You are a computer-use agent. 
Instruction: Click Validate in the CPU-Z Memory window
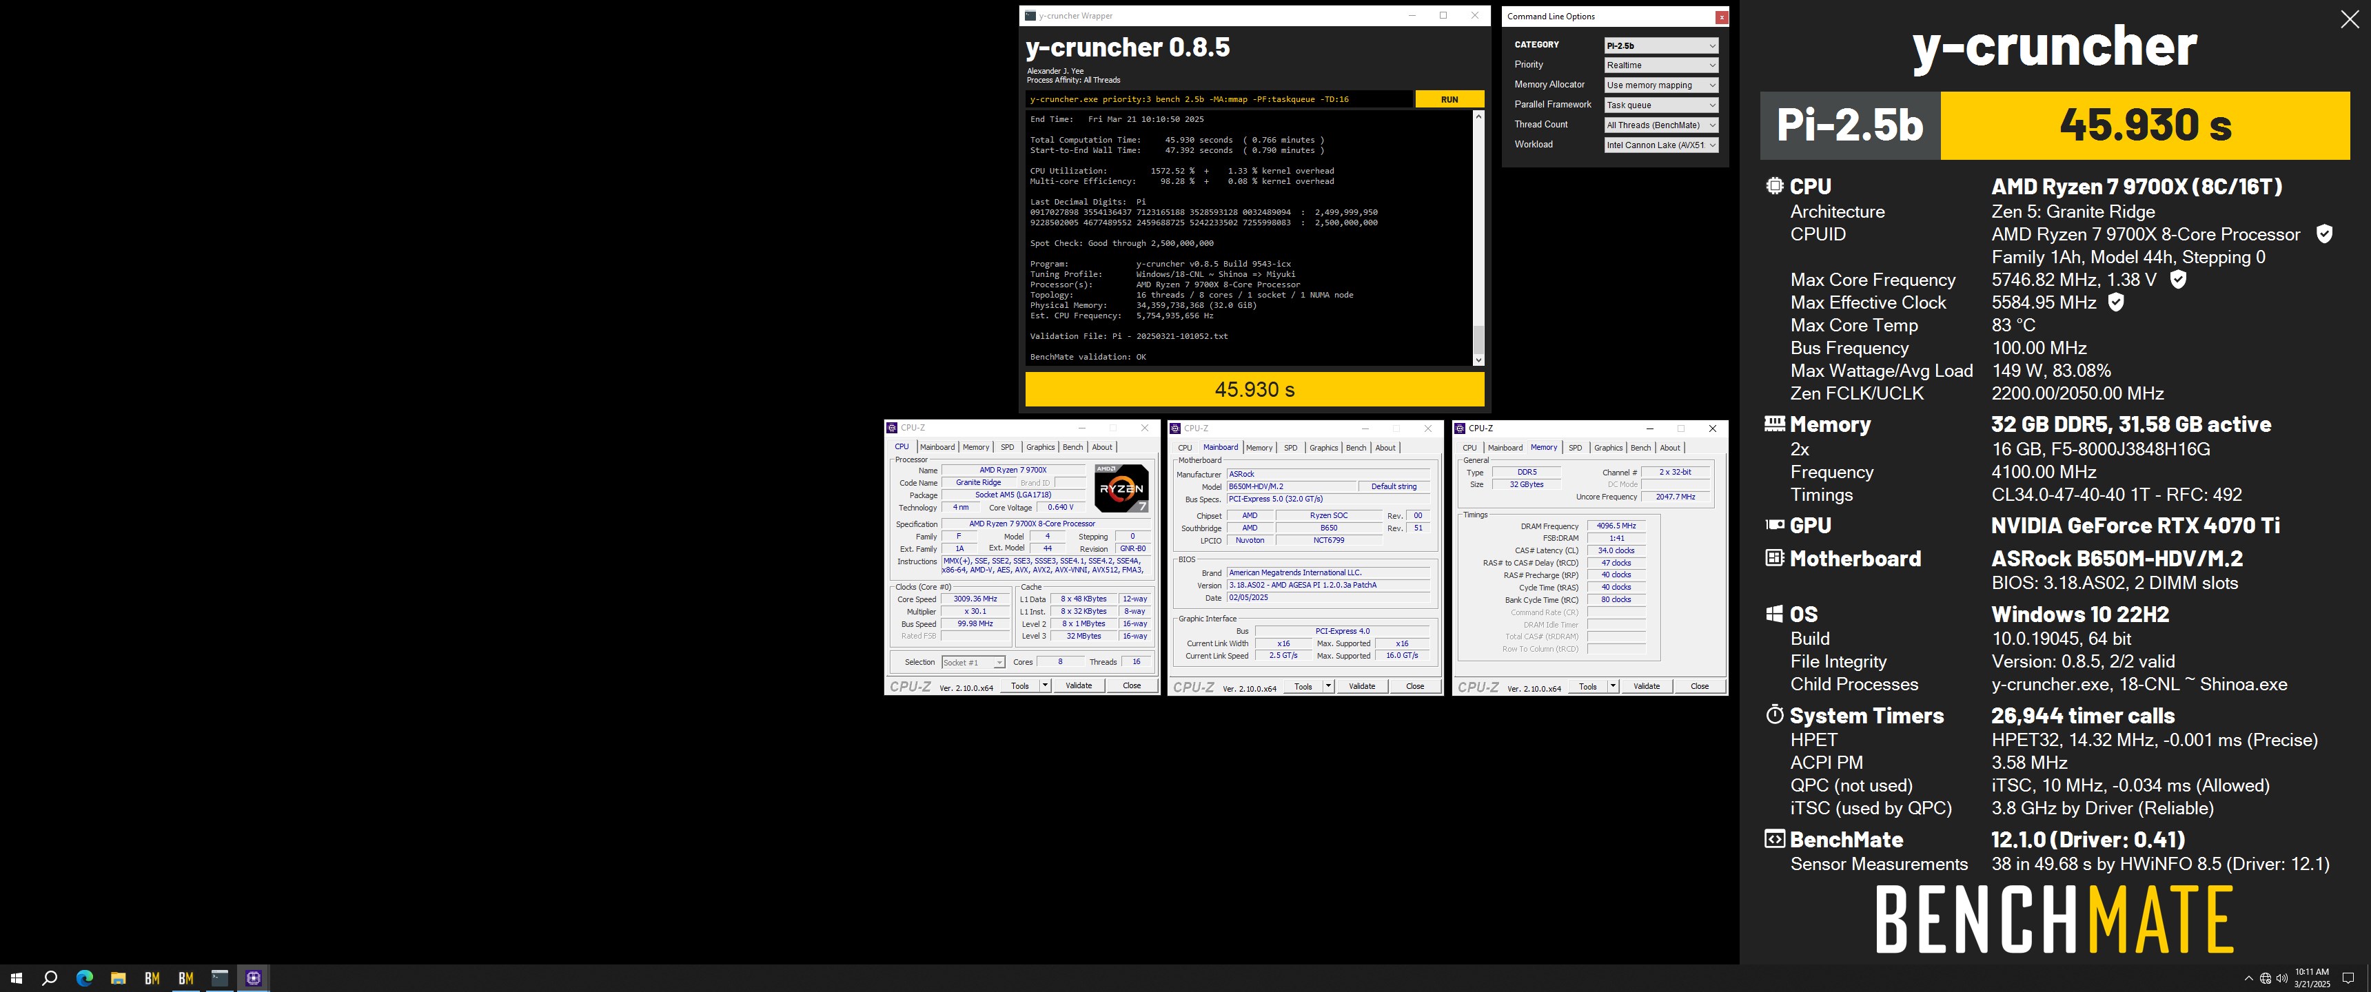click(x=1647, y=687)
